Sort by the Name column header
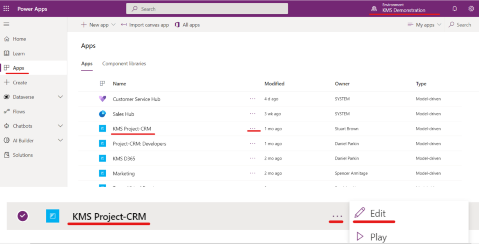This screenshot has width=479, height=244. (x=119, y=84)
